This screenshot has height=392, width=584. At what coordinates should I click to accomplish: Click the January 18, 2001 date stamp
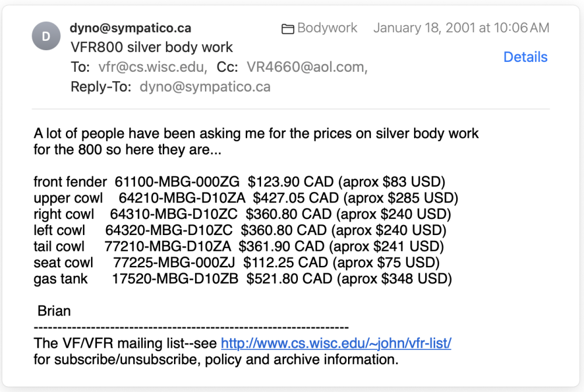coord(461,28)
